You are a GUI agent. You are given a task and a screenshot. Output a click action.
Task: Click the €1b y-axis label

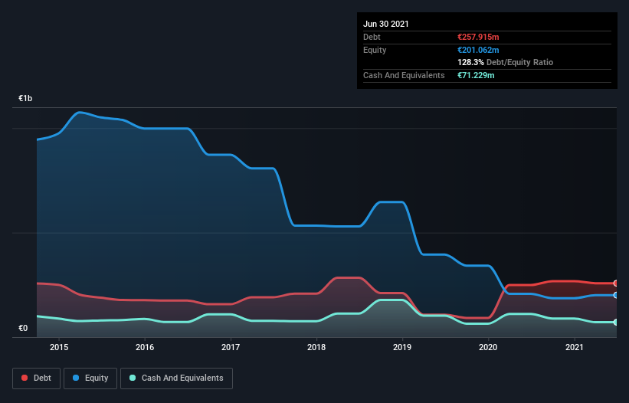(x=25, y=98)
